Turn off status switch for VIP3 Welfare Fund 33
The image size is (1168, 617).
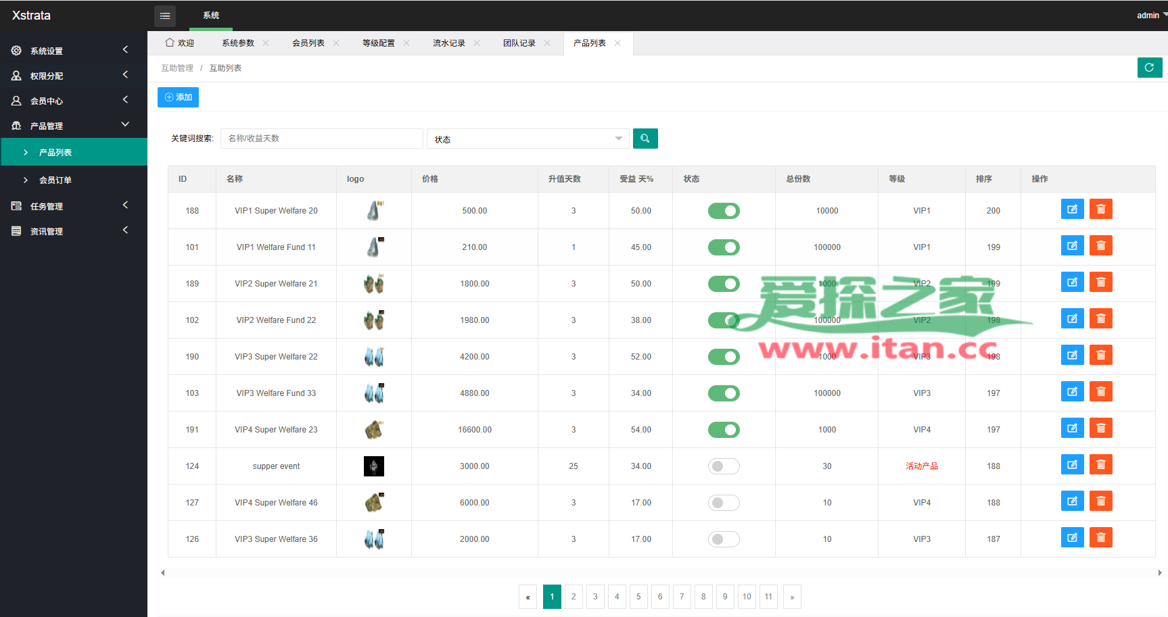724,393
